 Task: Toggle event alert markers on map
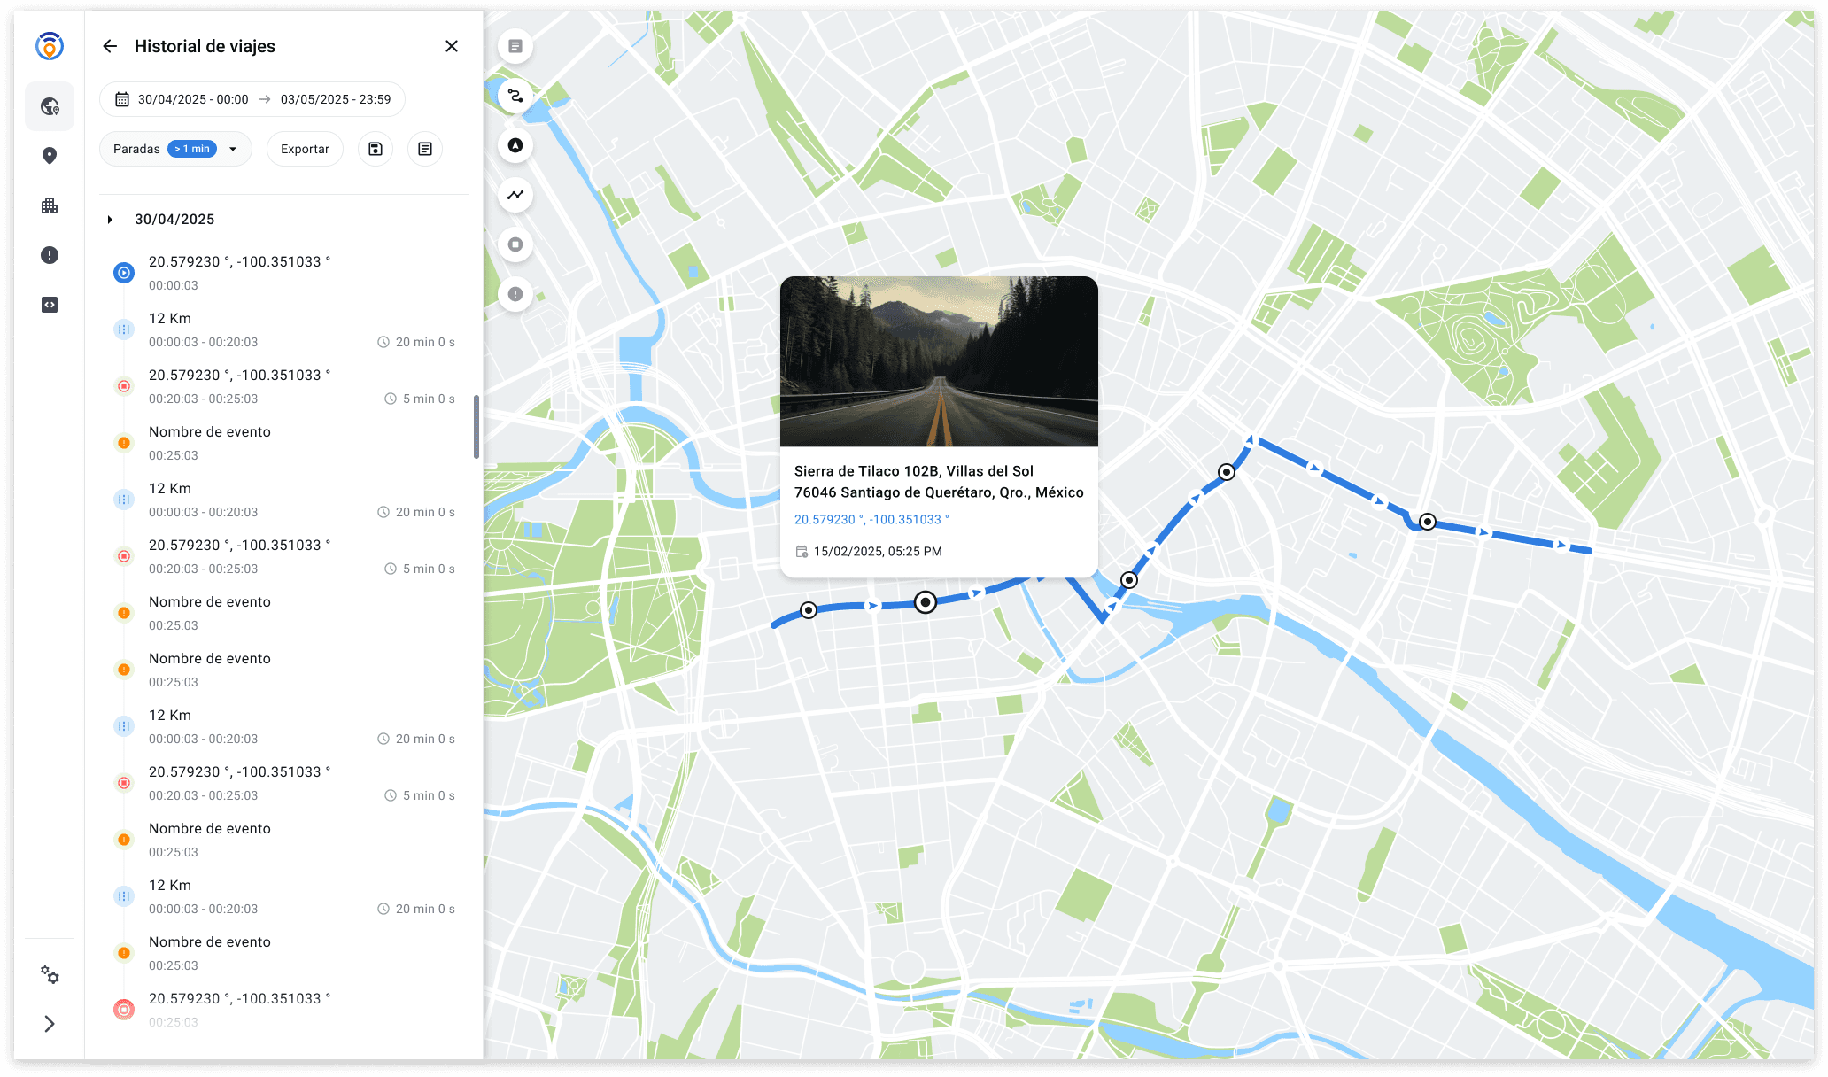coord(515,294)
